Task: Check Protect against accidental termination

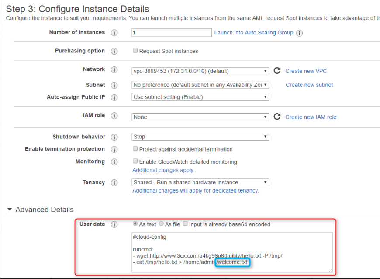Action: click(x=135, y=149)
